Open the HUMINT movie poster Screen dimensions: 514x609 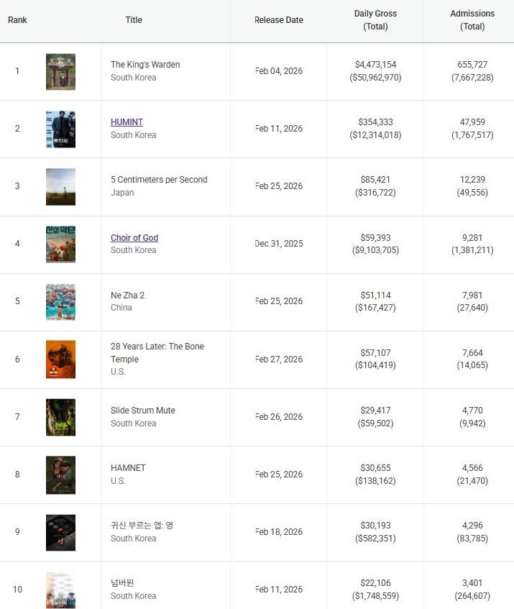[x=60, y=129]
